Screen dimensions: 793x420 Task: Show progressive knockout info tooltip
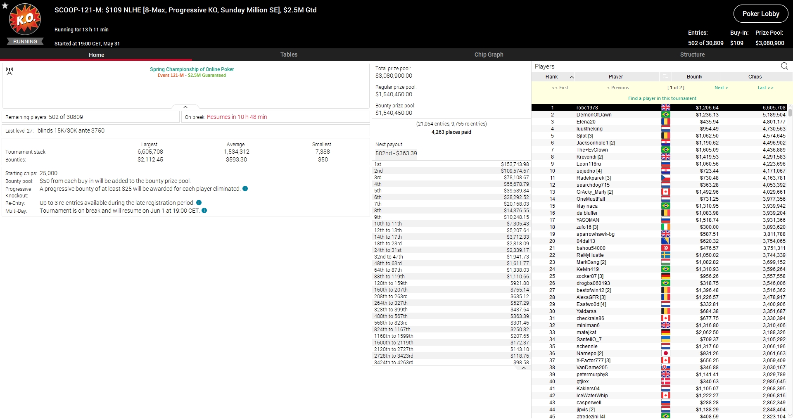(x=245, y=189)
